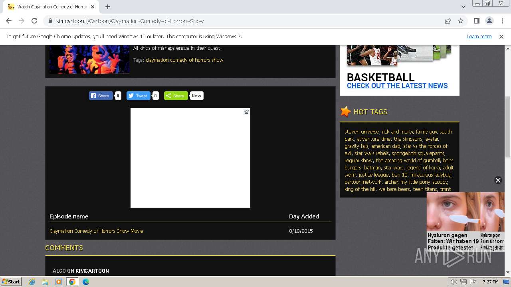Screen dimensions: 511x287
Task: Select the the simpsons hot tag
Action: coord(408,139)
